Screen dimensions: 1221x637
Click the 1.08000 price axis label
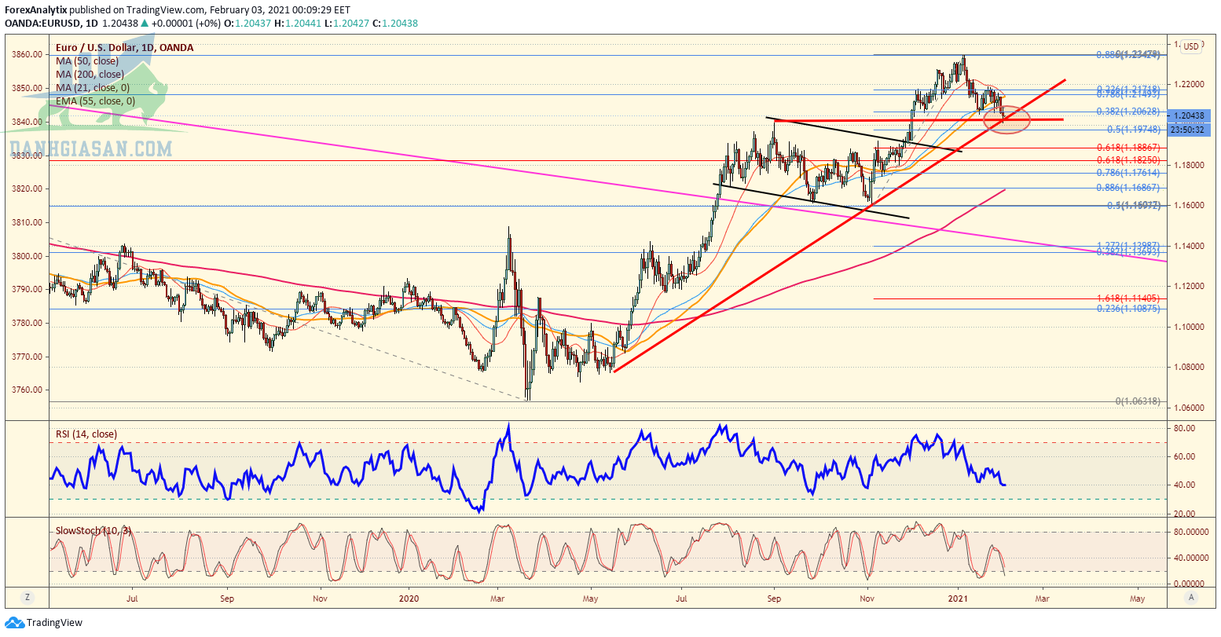click(1190, 367)
